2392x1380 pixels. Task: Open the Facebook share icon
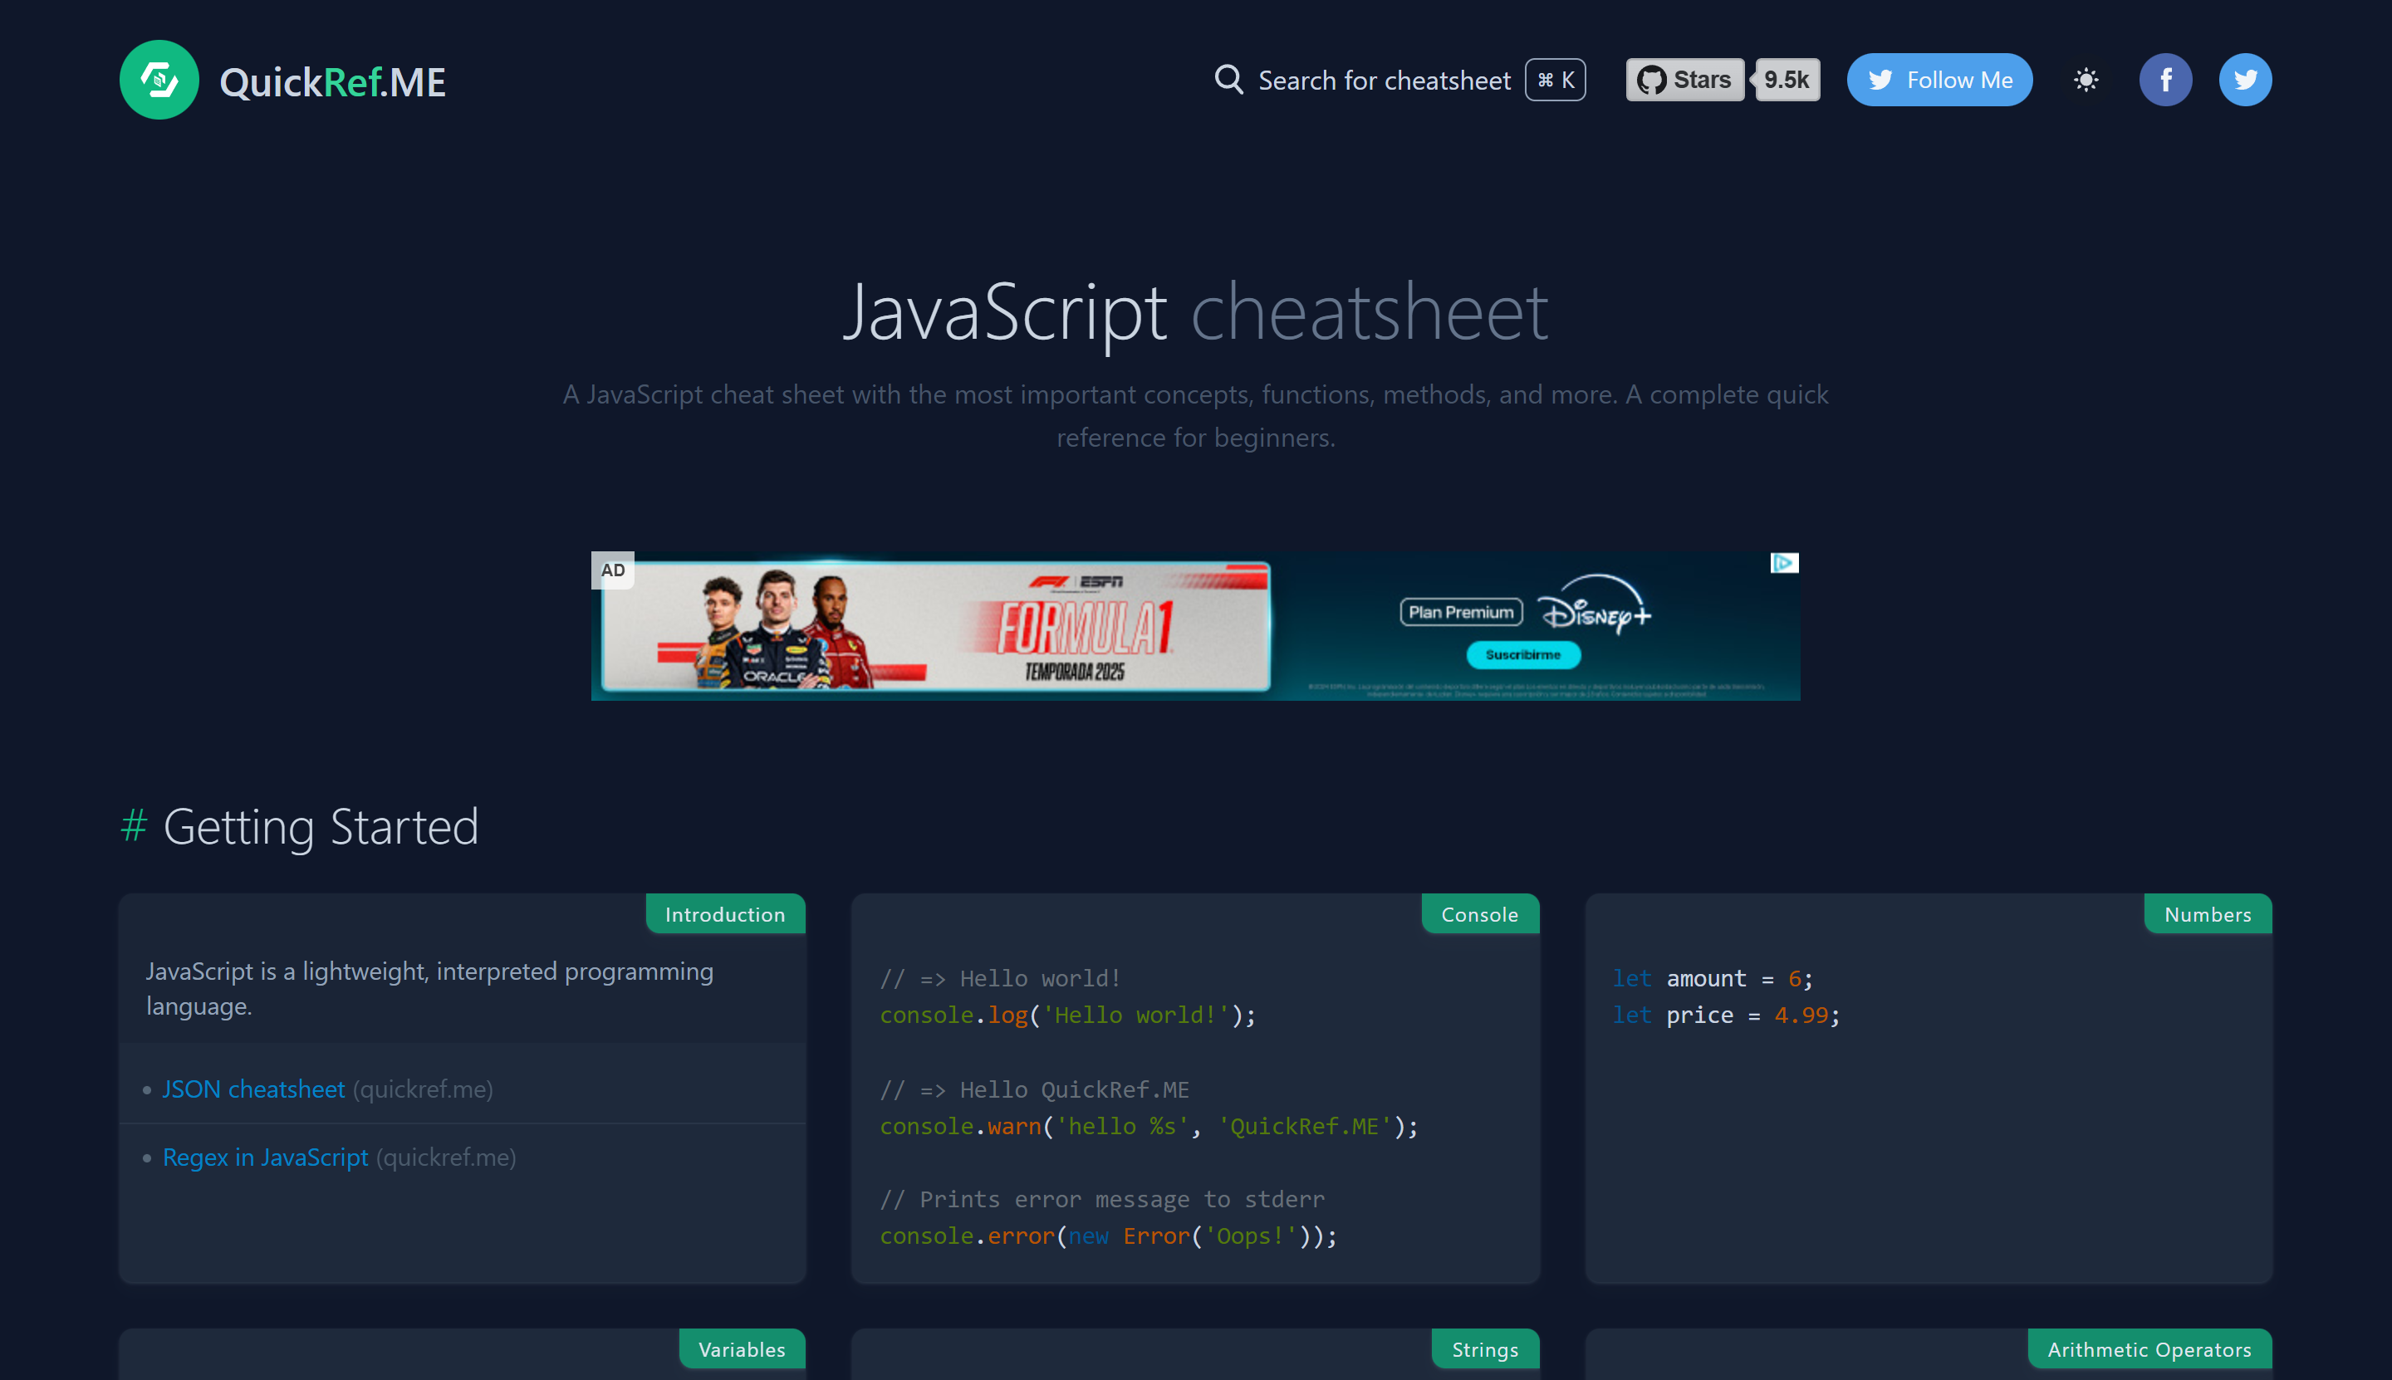coord(2164,80)
